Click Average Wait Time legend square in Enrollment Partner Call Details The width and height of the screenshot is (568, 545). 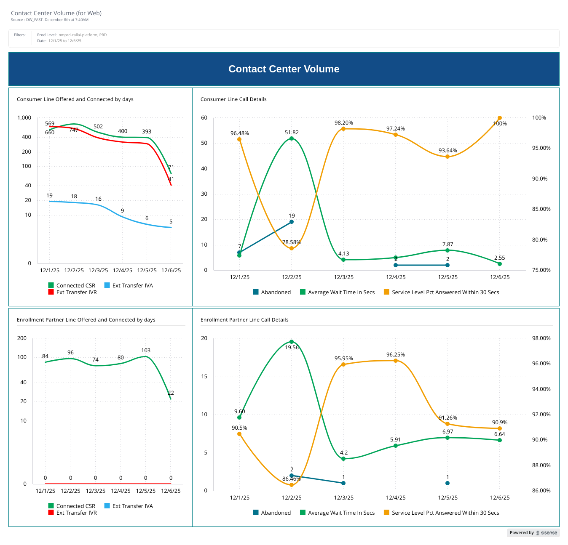[x=303, y=513]
